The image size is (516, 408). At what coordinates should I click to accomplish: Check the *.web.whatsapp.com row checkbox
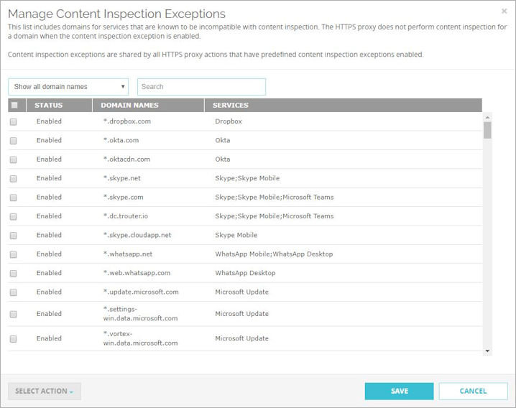click(13, 274)
